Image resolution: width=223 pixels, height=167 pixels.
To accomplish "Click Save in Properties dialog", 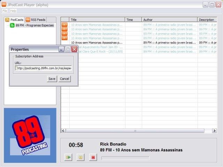I will [x=52, y=79].
